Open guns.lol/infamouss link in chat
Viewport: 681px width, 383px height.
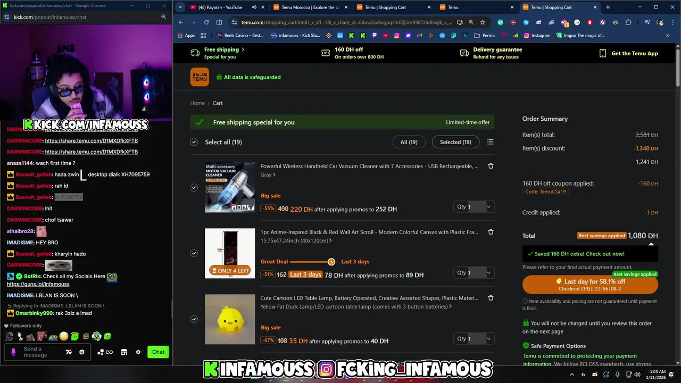38,284
